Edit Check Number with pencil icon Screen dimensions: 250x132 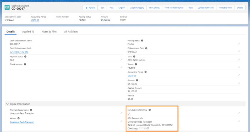(121, 67)
